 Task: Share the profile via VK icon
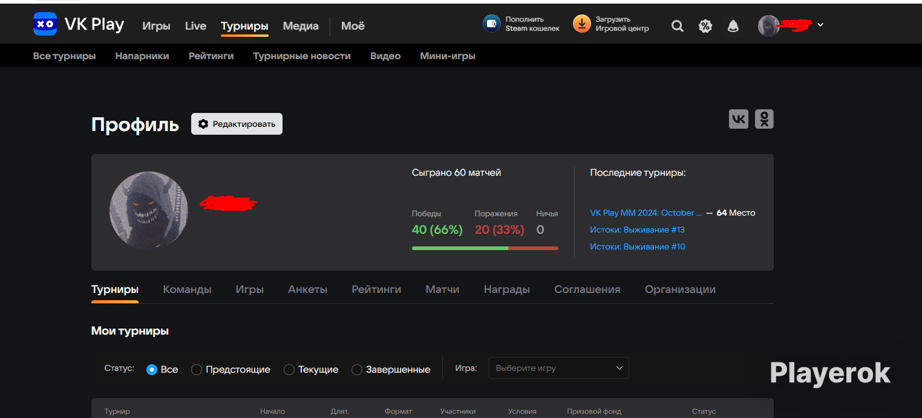click(x=739, y=119)
